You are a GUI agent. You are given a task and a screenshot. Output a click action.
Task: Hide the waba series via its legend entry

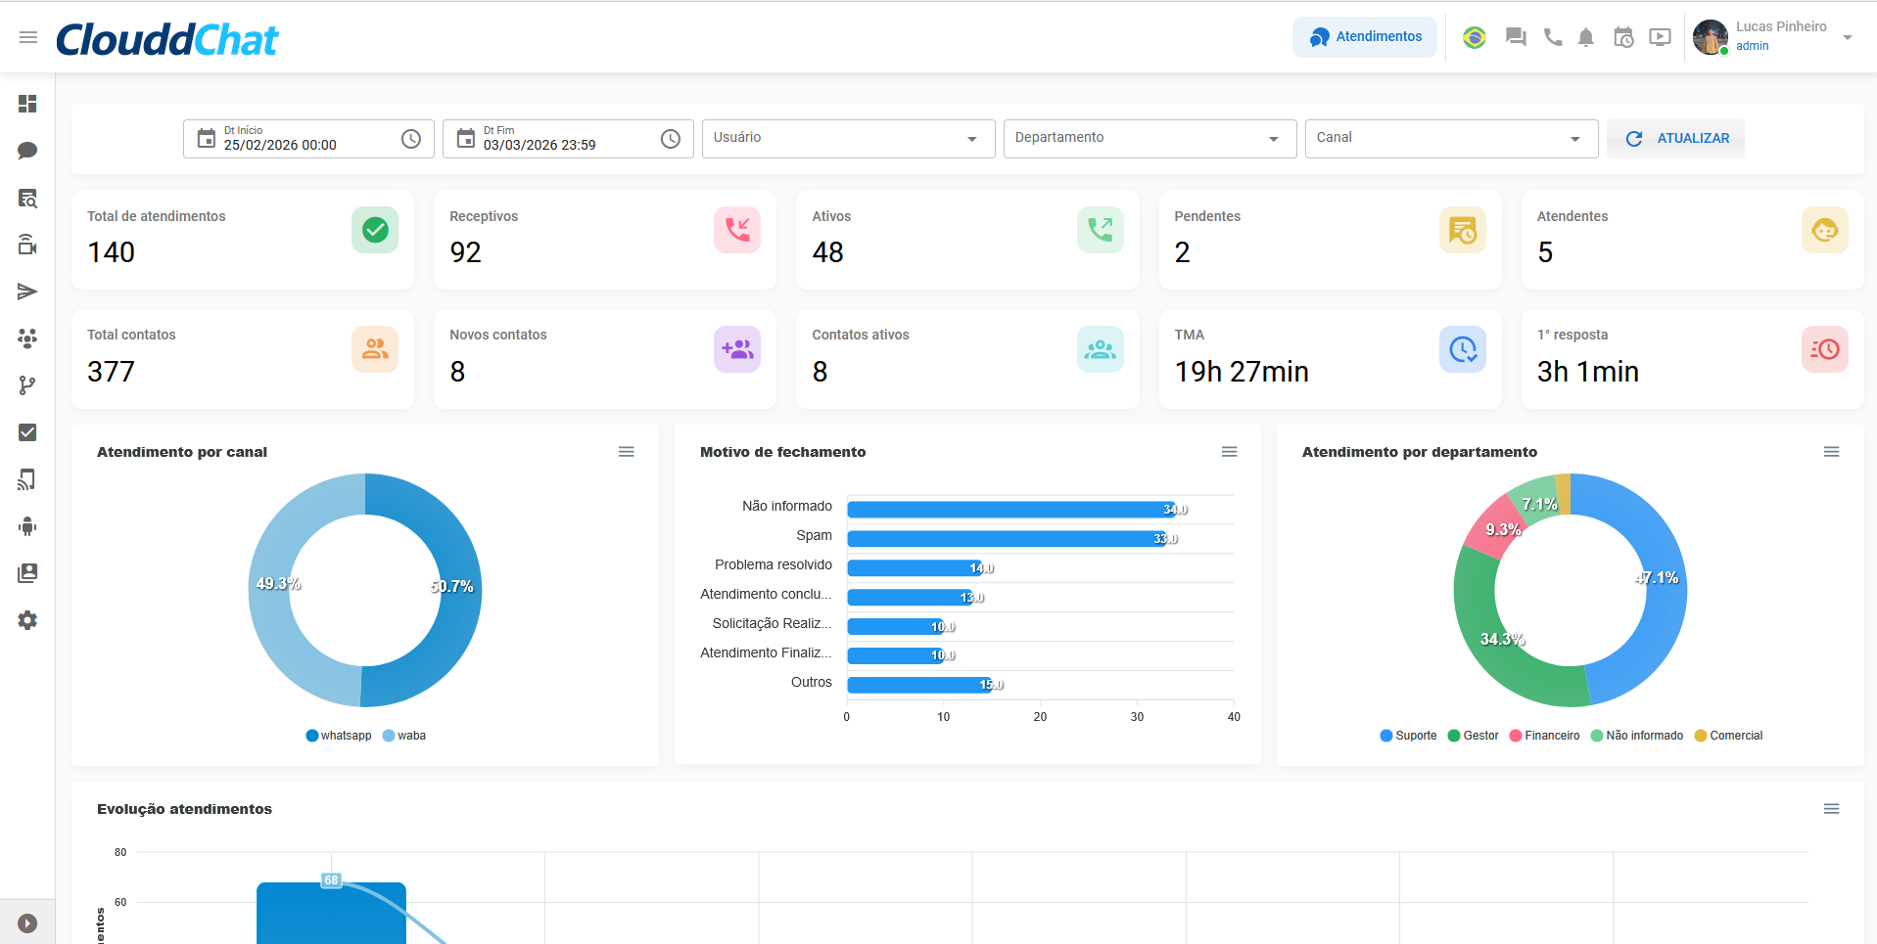click(402, 736)
